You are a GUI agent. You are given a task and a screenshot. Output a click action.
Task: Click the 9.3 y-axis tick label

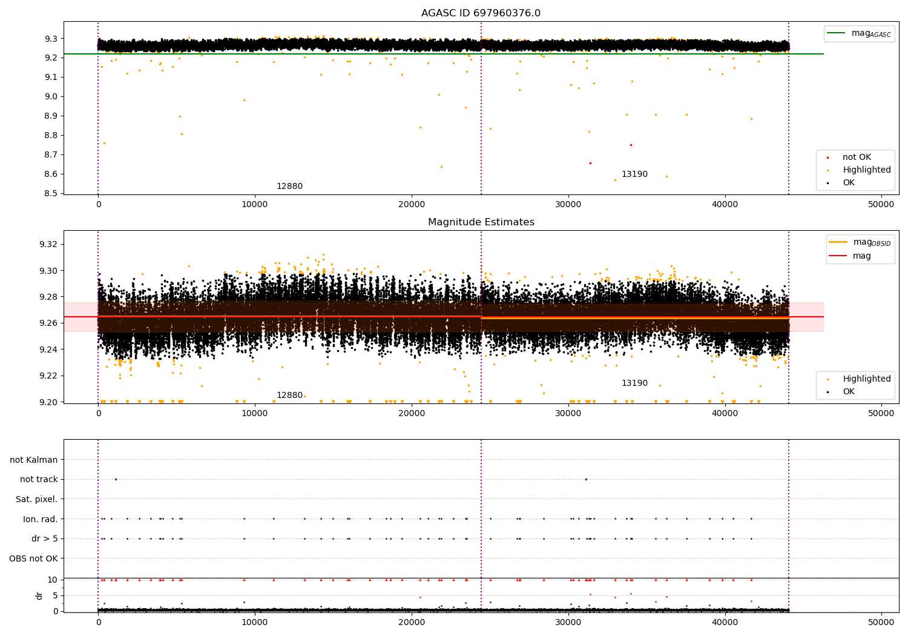coord(51,39)
